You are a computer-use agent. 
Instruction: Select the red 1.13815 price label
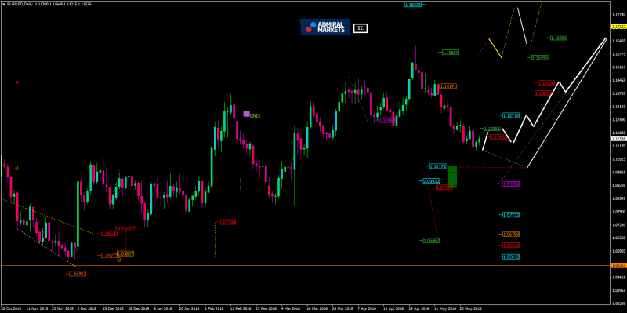click(543, 93)
